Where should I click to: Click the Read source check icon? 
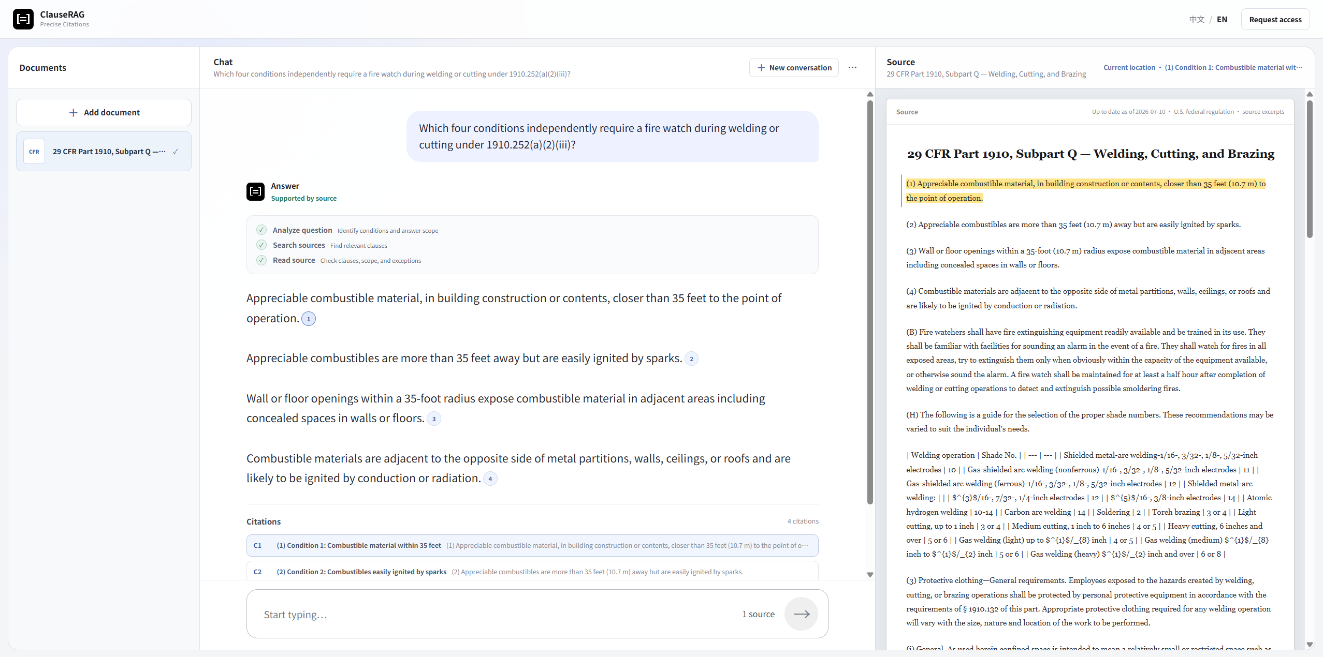(x=261, y=260)
